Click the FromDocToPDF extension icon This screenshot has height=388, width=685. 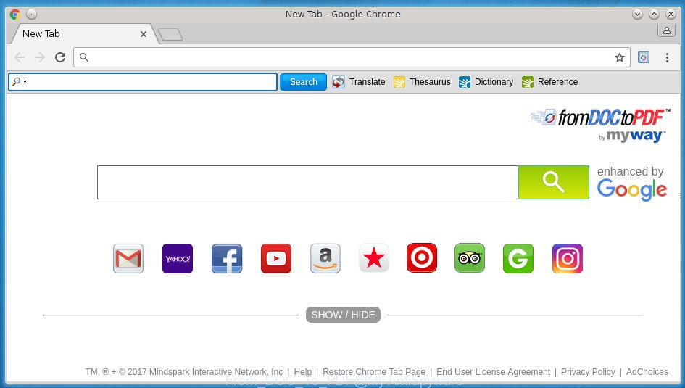(x=644, y=57)
